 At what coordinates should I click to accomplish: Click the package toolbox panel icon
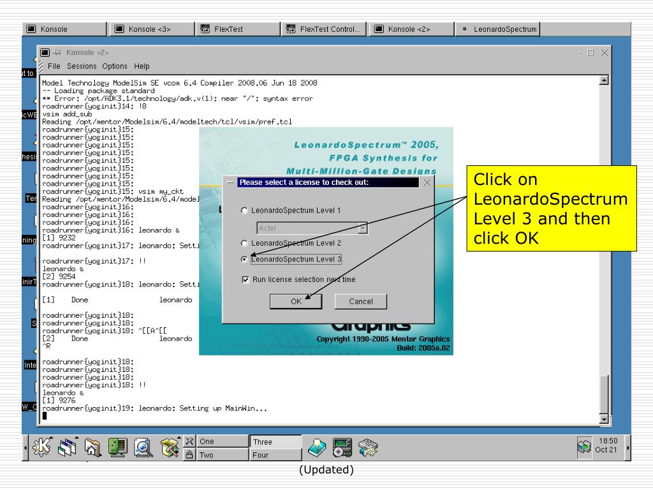(170, 448)
